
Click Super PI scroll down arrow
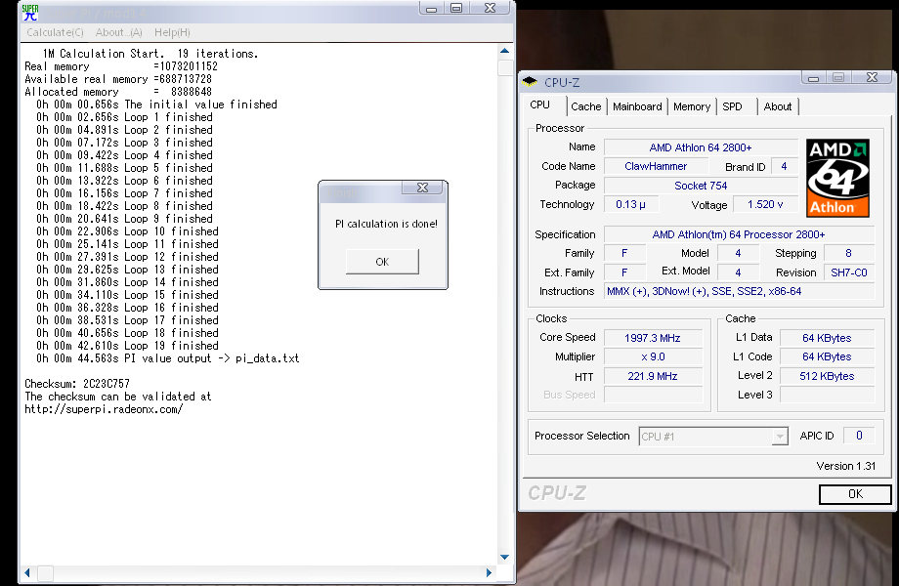tap(504, 557)
